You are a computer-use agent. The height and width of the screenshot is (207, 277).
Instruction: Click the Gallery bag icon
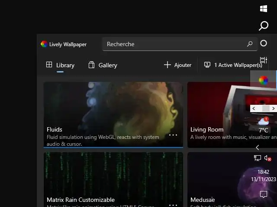(x=91, y=65)
